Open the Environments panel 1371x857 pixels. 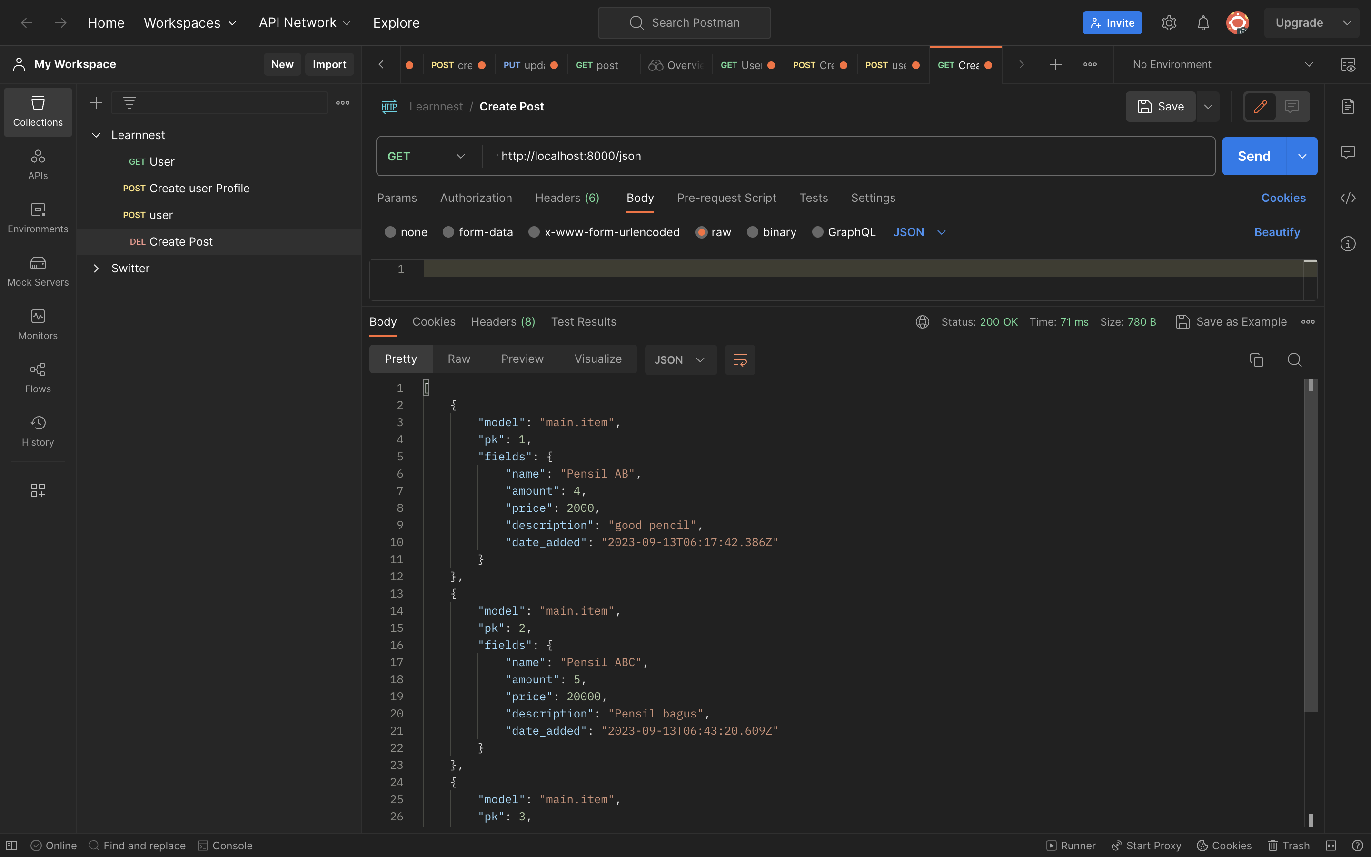tap(38, 218)
